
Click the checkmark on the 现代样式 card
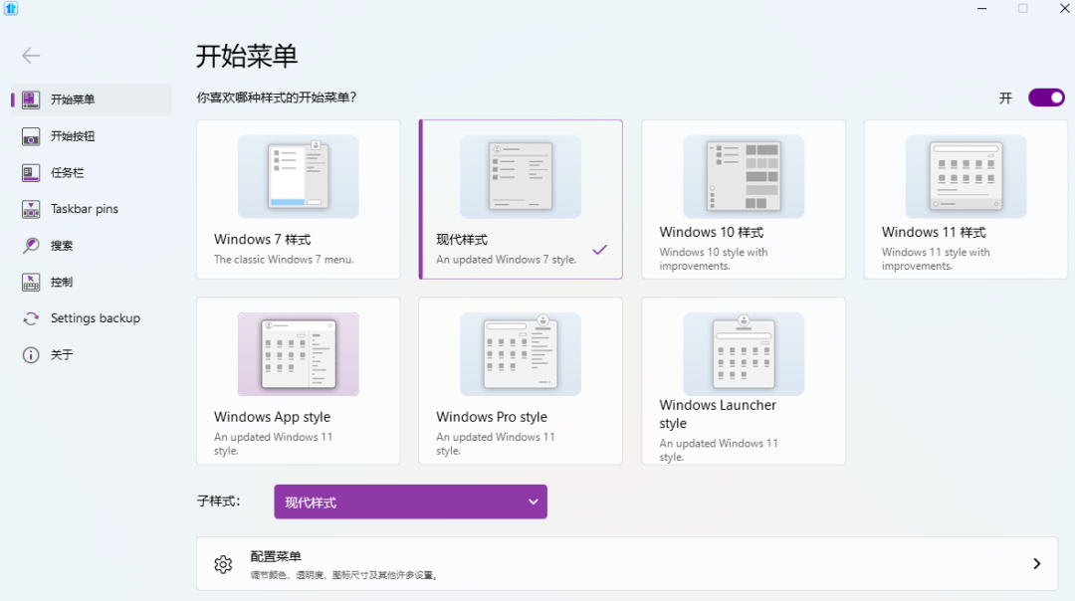600,250
